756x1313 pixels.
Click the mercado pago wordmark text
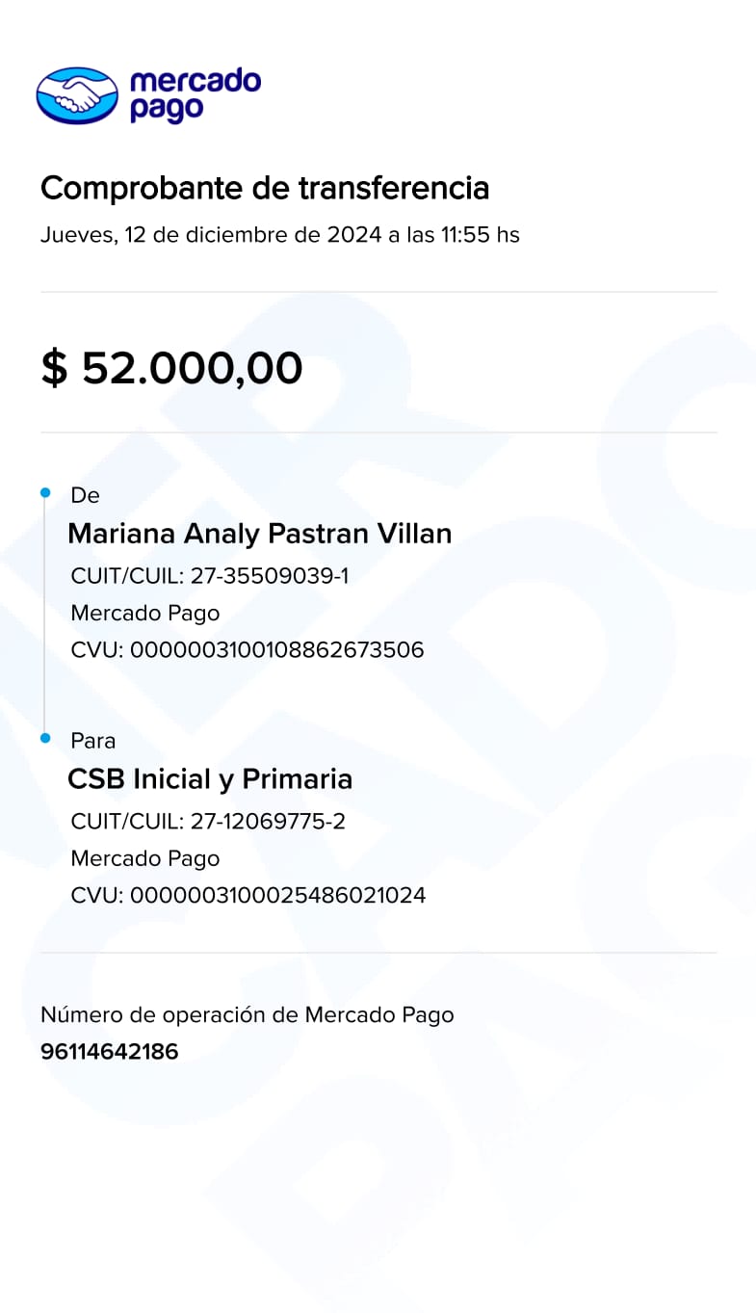coord(195,94)
